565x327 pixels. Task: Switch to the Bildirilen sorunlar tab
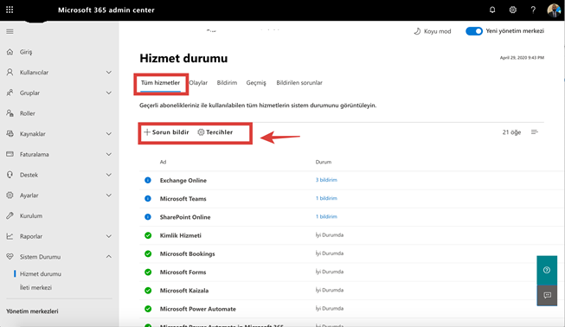point(299,83)
